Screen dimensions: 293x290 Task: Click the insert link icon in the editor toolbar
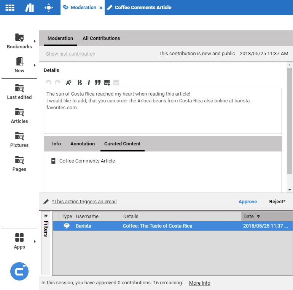pyautogui.click(x=107, y=83)
